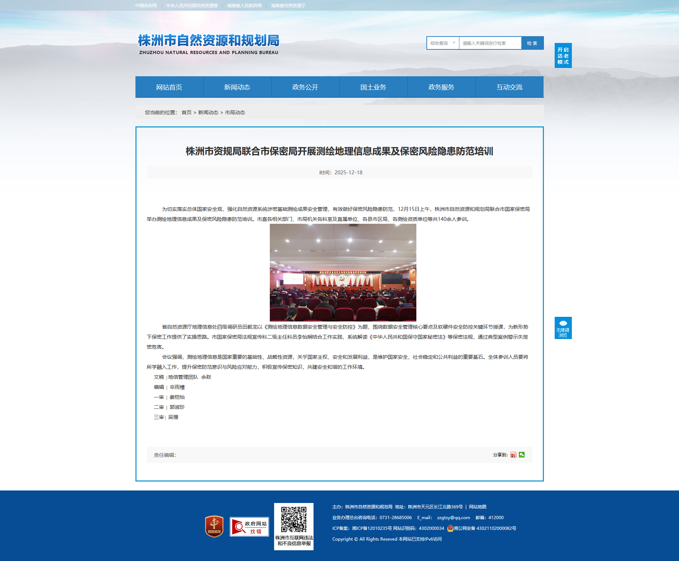
Task: Open the 新闻动态 navigation menu
Action: pyautogui.click(x=237, y=87)
